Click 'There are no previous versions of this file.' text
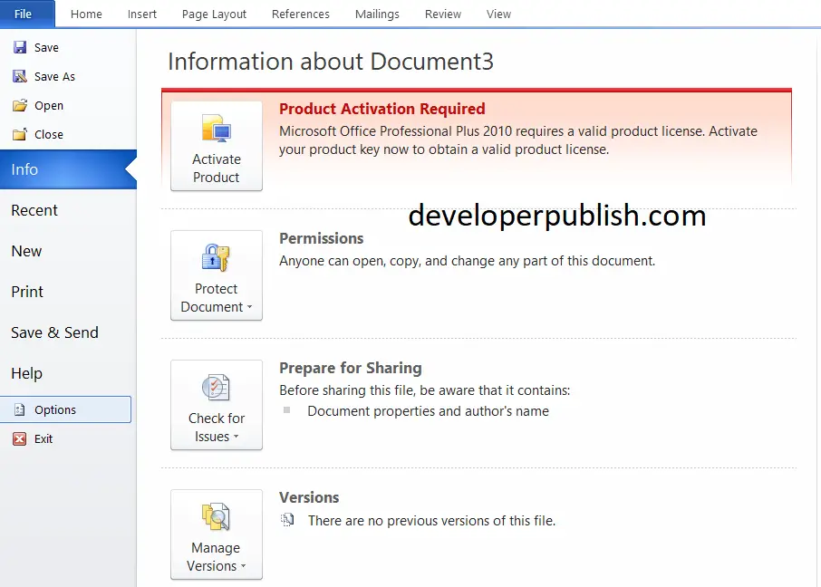This screenshot has height=587, width=821. coord(432,521)
